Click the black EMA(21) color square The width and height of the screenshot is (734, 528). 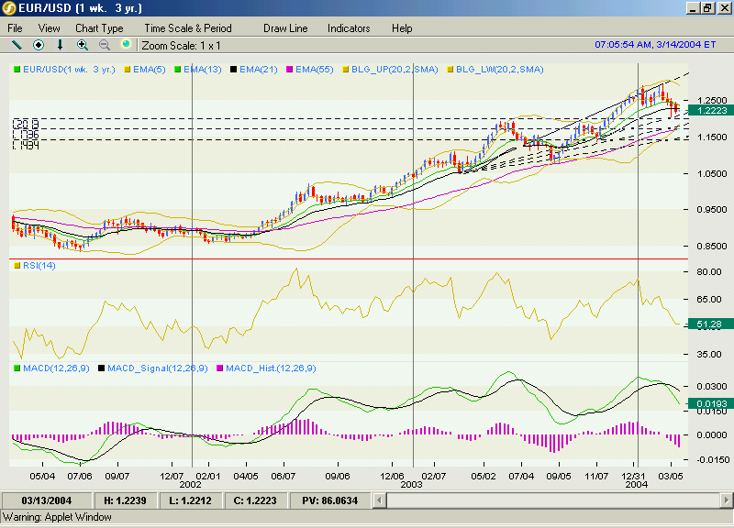pos(234,69)
